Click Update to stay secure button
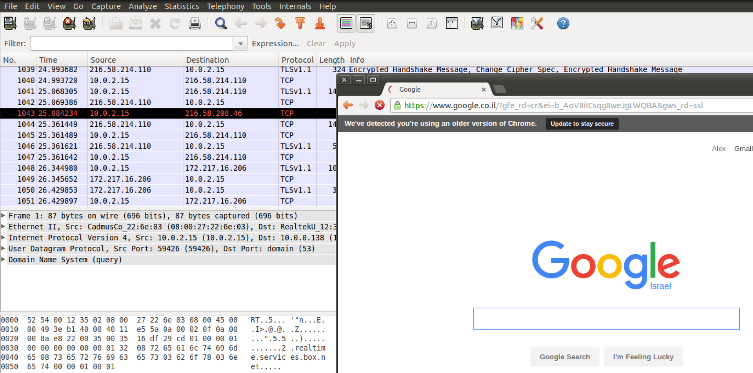The width and height of the screenshot is (753, 373). pyautogui.click(x=582, y=124)
